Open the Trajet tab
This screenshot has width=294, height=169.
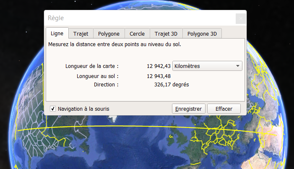click(81, 34)
